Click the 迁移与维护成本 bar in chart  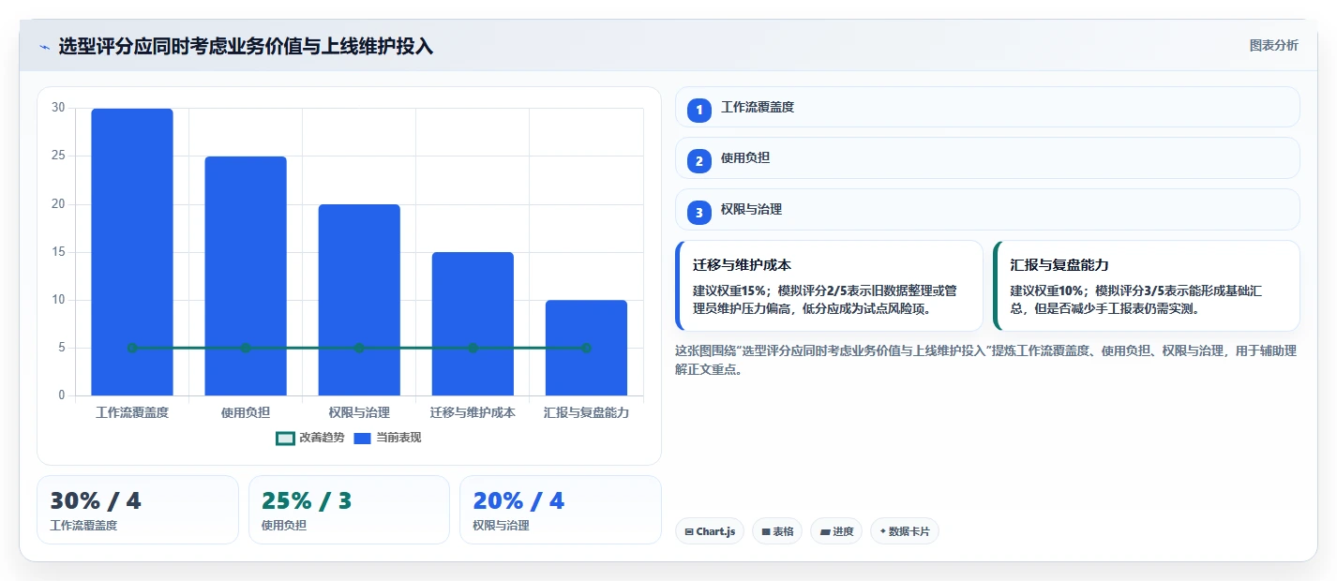point(473,323)
